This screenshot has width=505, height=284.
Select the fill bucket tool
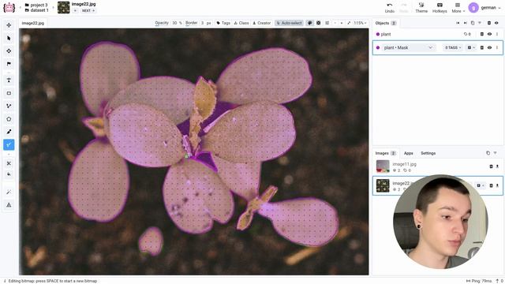pyautogui.click(x=9, y=174)
